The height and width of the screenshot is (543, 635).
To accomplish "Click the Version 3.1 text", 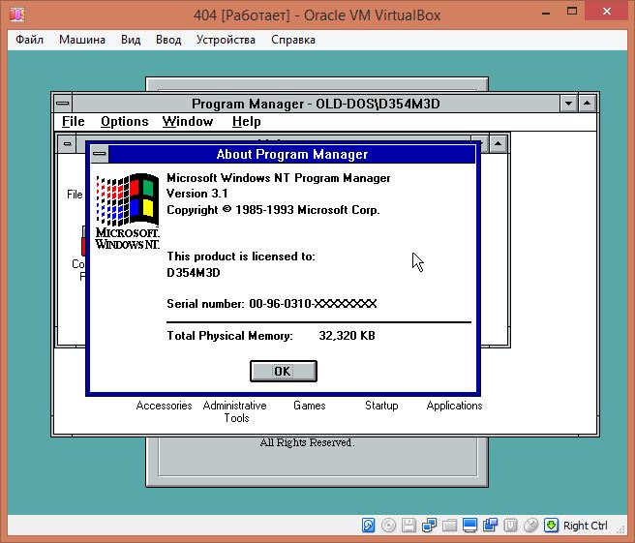I will pyautogui.click(x=197, y=194).
